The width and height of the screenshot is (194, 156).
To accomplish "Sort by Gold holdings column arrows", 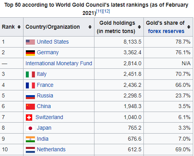I will 140,27.
